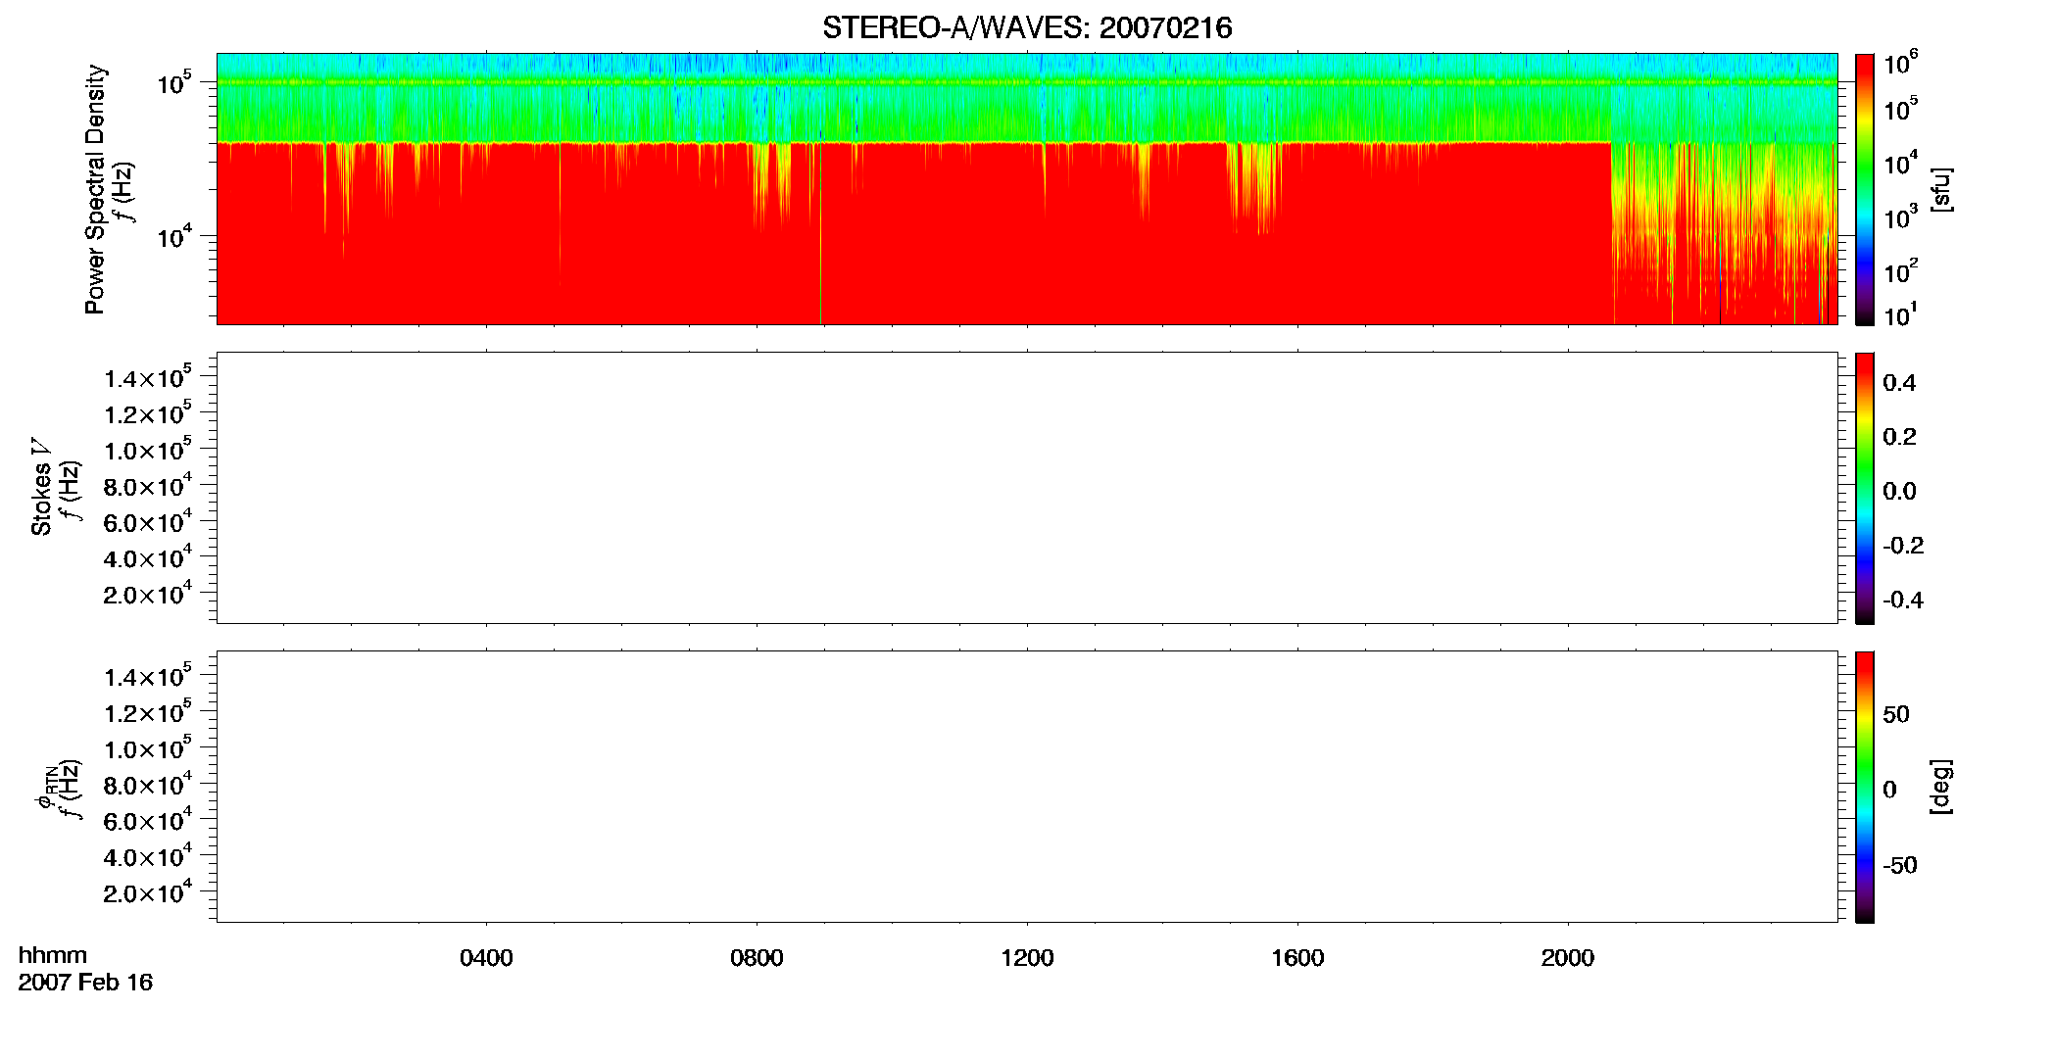This screenshot has width=2054, height=1058.
Task: Select the "2000" time tick label
Action: 1568,958
